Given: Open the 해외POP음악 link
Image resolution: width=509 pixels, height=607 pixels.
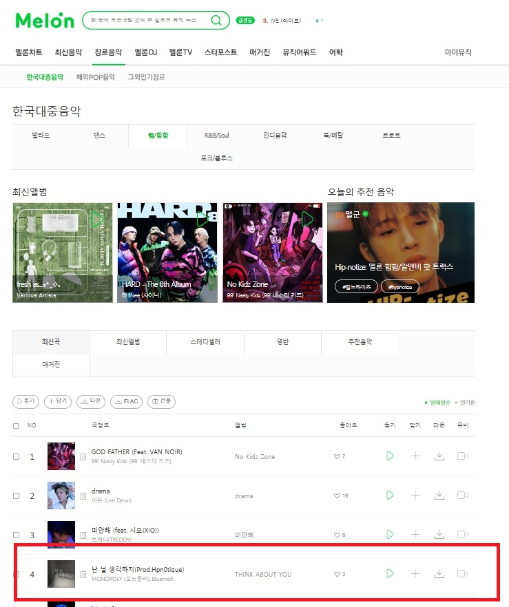Looking at the screenshot, I should pos(96,77).
